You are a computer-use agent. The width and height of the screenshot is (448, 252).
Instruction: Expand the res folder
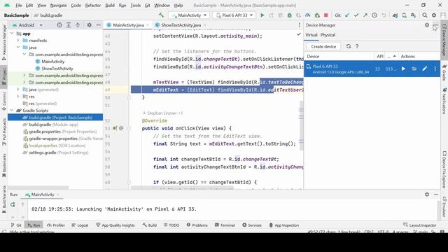pos(18,97)
